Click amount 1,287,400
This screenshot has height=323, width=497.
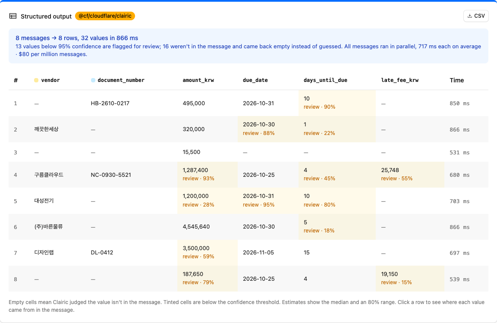195,170
